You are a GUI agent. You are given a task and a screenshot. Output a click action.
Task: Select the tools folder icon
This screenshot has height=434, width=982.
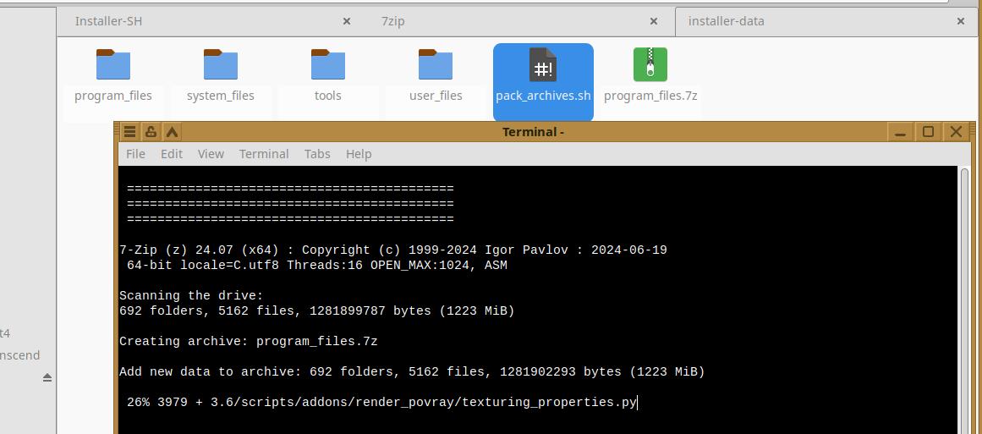coord(328,64)
